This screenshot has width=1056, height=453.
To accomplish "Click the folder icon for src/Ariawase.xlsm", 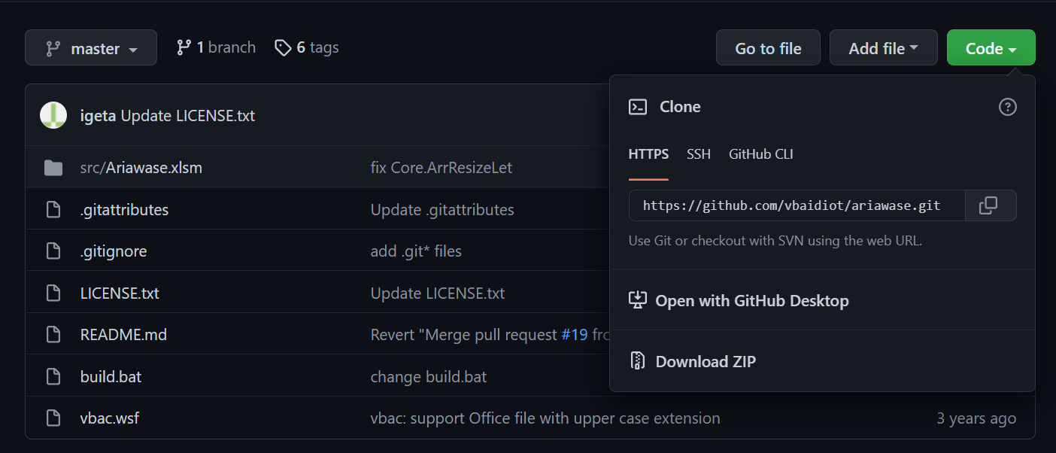I will tap(53, 167).
